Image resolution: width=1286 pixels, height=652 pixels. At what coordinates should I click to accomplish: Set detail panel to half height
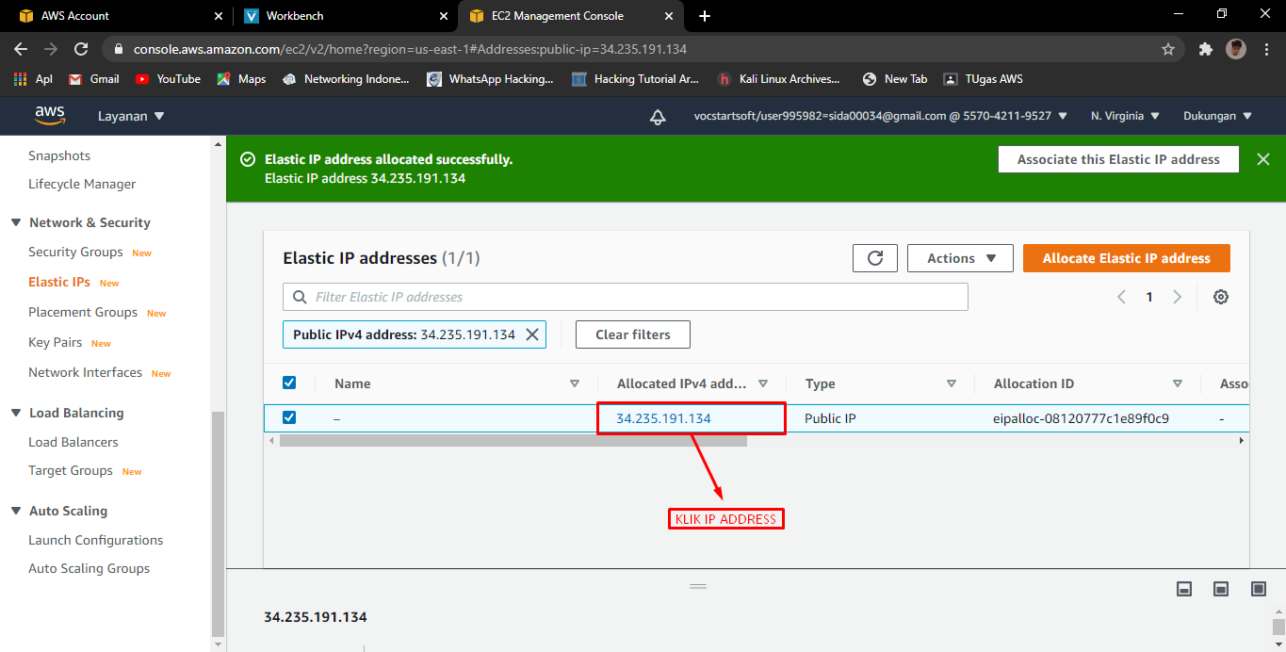(x=1221, y=589)
